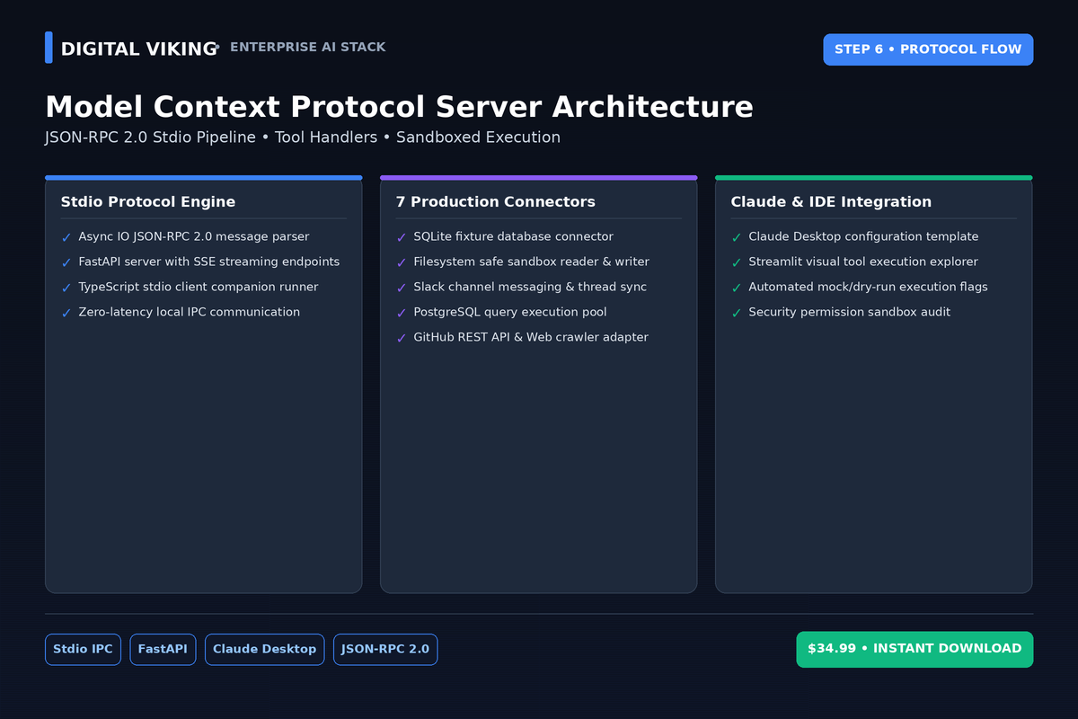Click Slack channel messaging & thread sync text

(x=530, y=287)
